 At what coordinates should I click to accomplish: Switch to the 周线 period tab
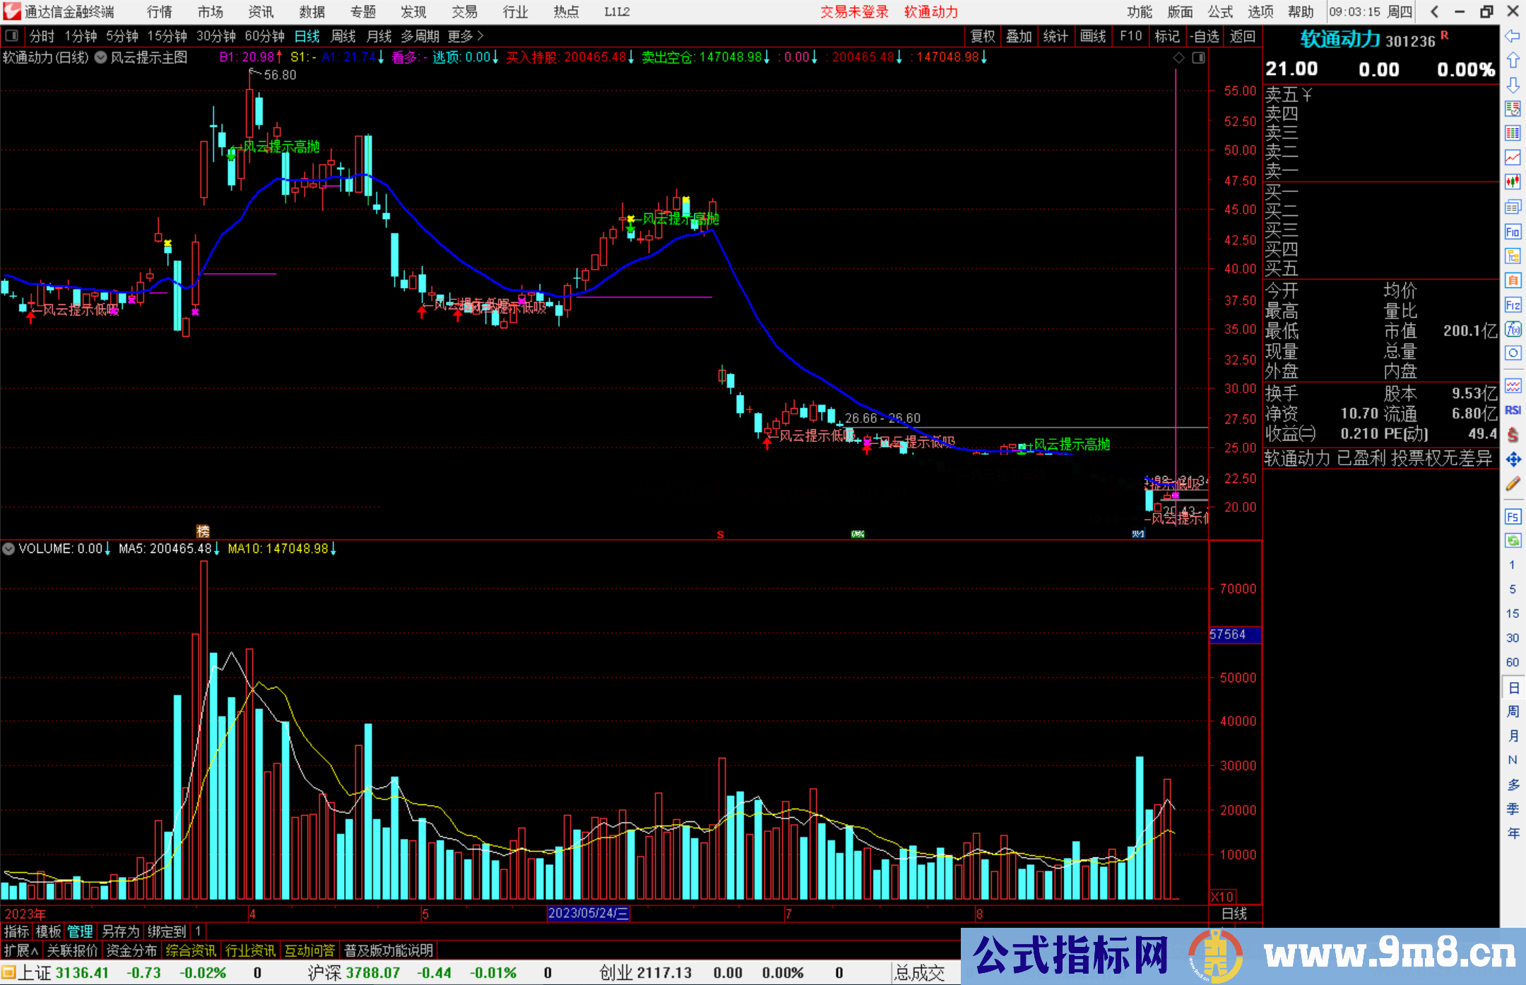point(343,36)
